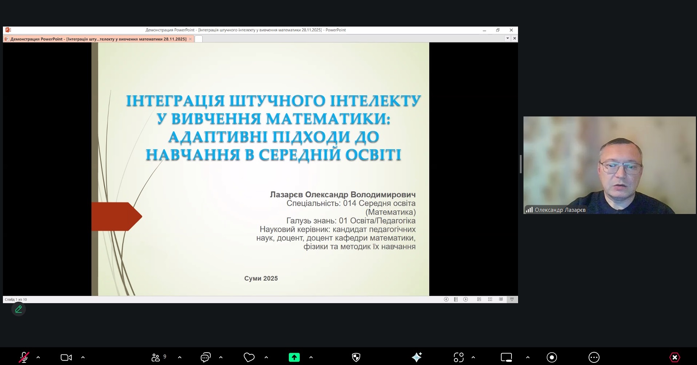Open the host security shield tools

tap(356, 357)
